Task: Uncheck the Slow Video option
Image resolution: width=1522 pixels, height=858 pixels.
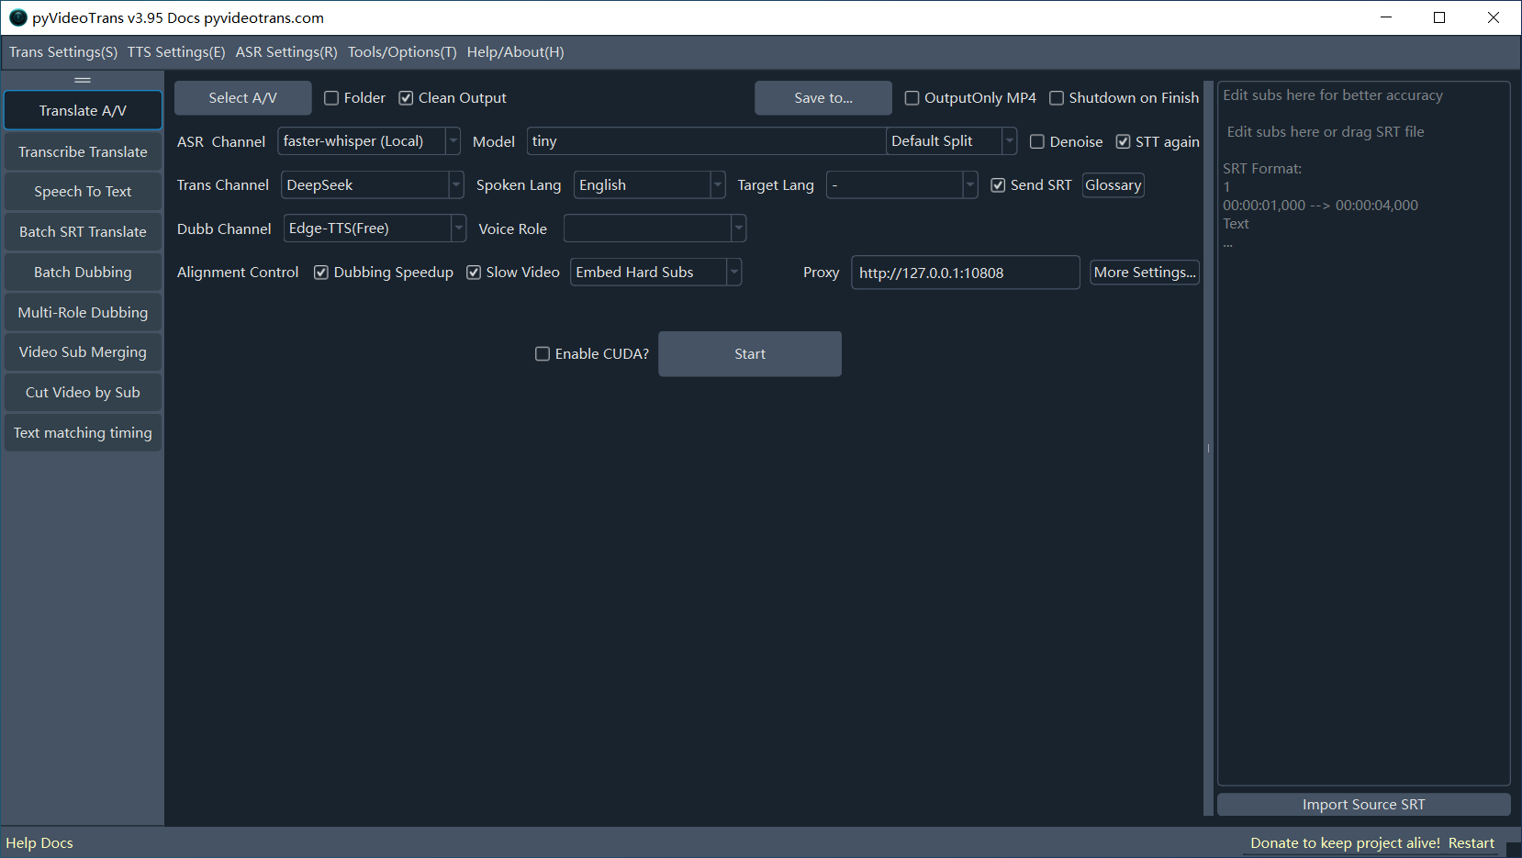Action: [475, 273]
